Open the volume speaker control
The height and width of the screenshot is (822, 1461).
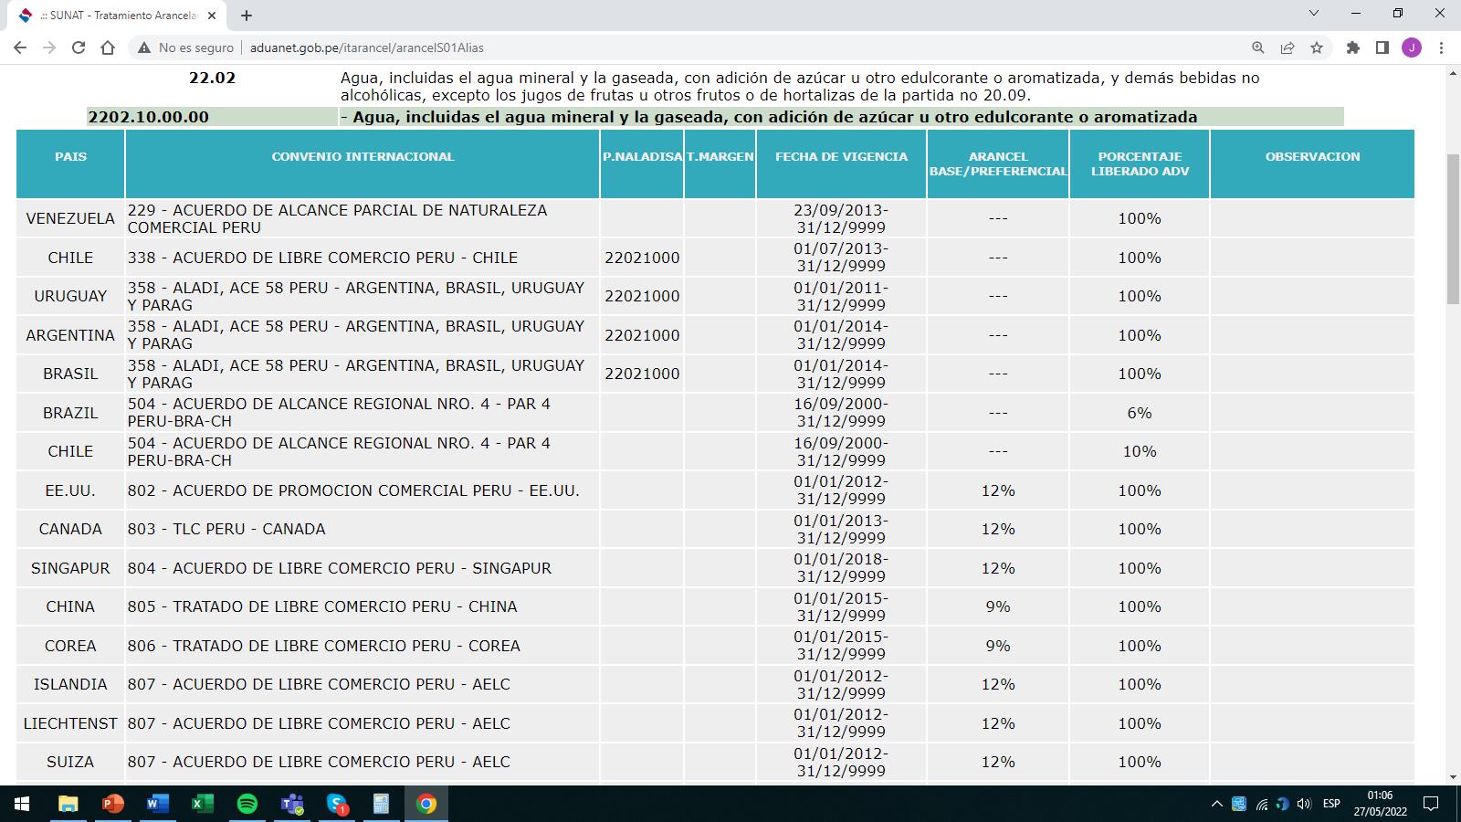pyautogui.click(x=1304, y=804)
